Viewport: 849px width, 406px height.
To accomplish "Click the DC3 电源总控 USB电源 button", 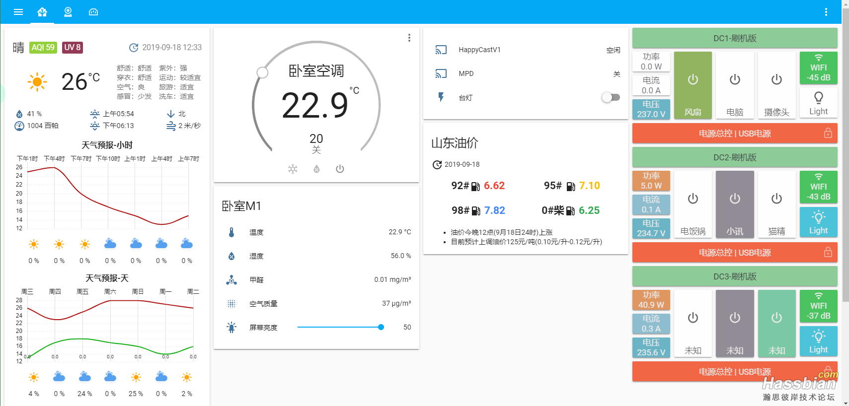I will 735,371.
